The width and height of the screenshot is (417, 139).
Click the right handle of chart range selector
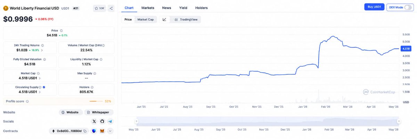coord(399,121)
